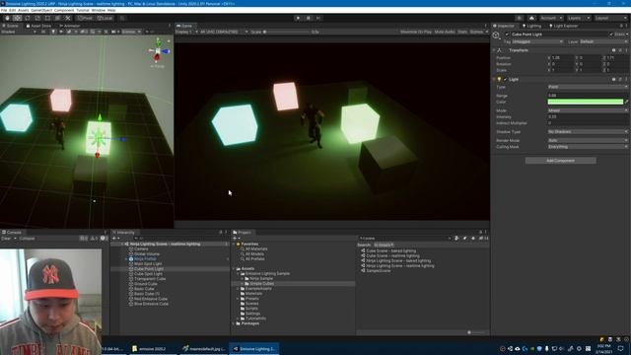Click the Pause button
Image resolution: width=631 pixels, height=355 pixels.
tap(309, 18)
